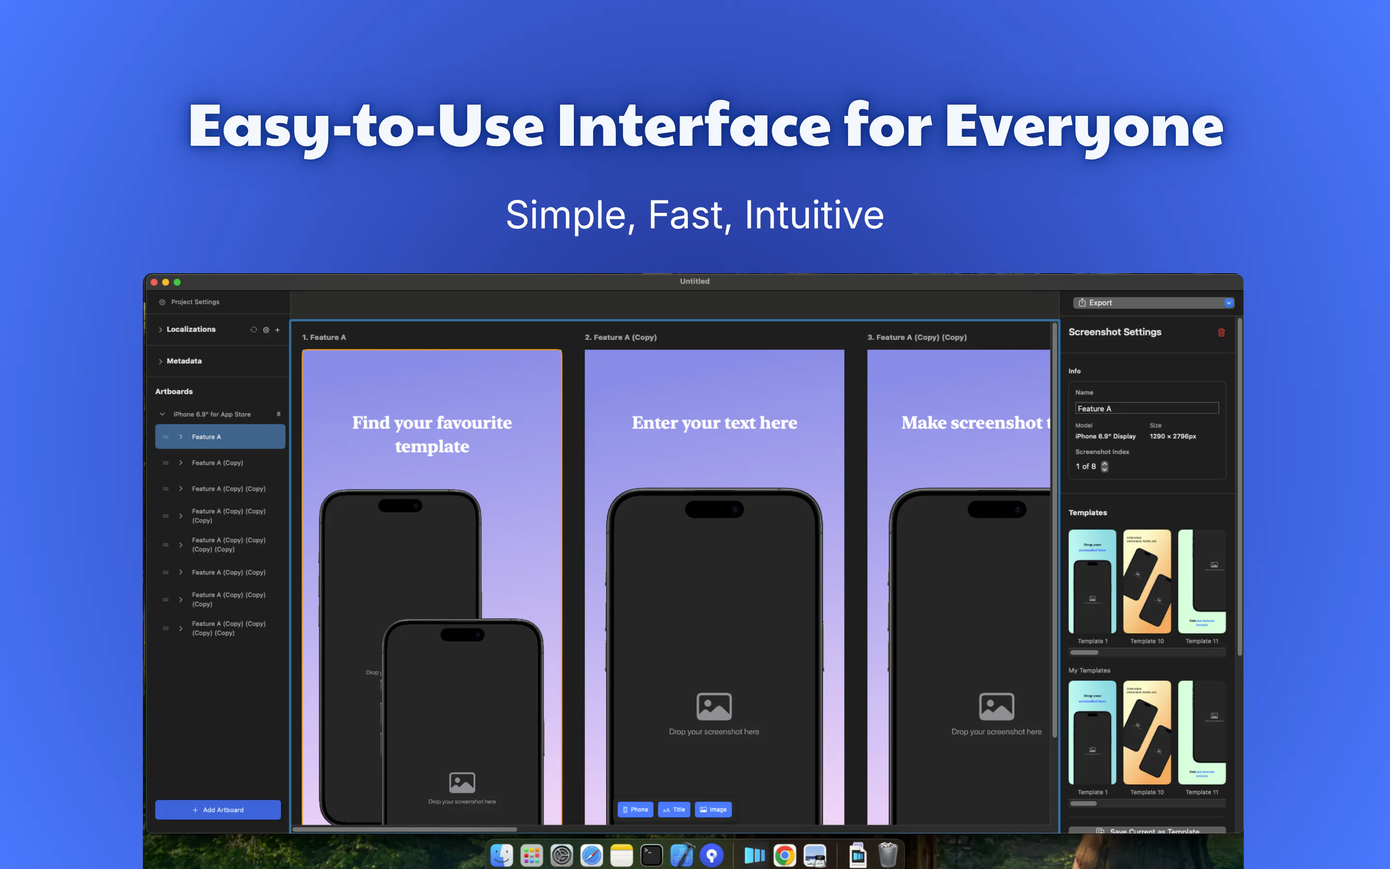Add a Title element to artboard 2

(x=674, y=809)
